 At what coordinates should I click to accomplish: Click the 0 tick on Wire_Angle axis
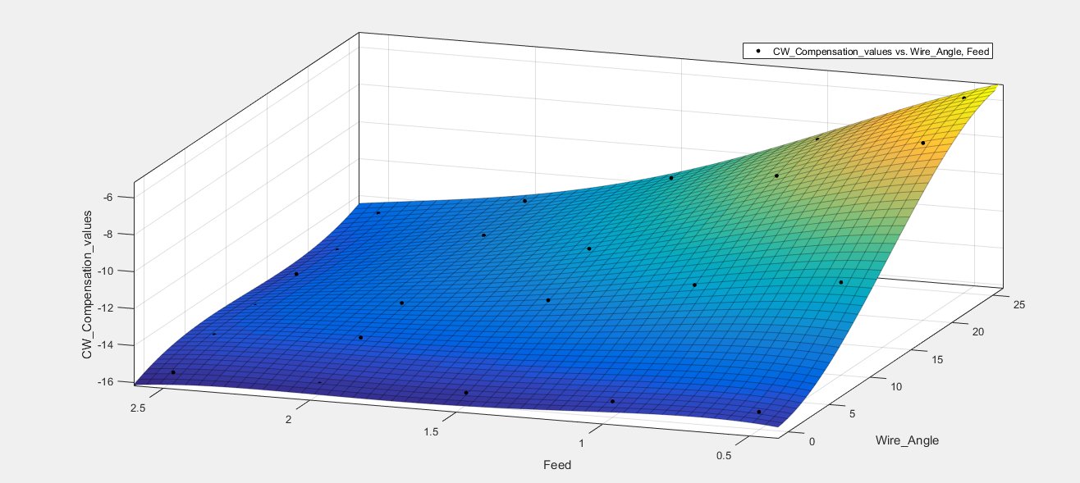click(812, 442)
